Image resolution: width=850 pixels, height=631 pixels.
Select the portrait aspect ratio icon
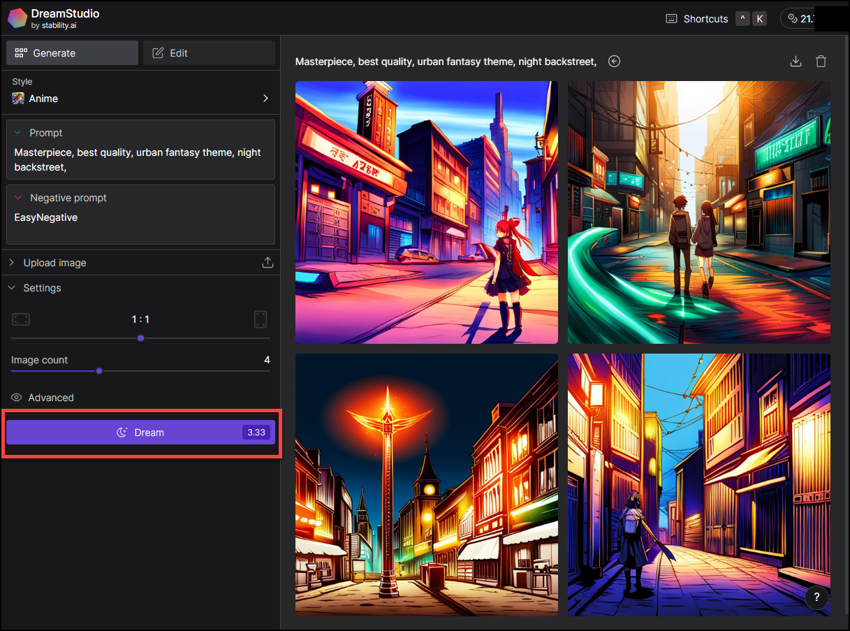coord(261,319)
